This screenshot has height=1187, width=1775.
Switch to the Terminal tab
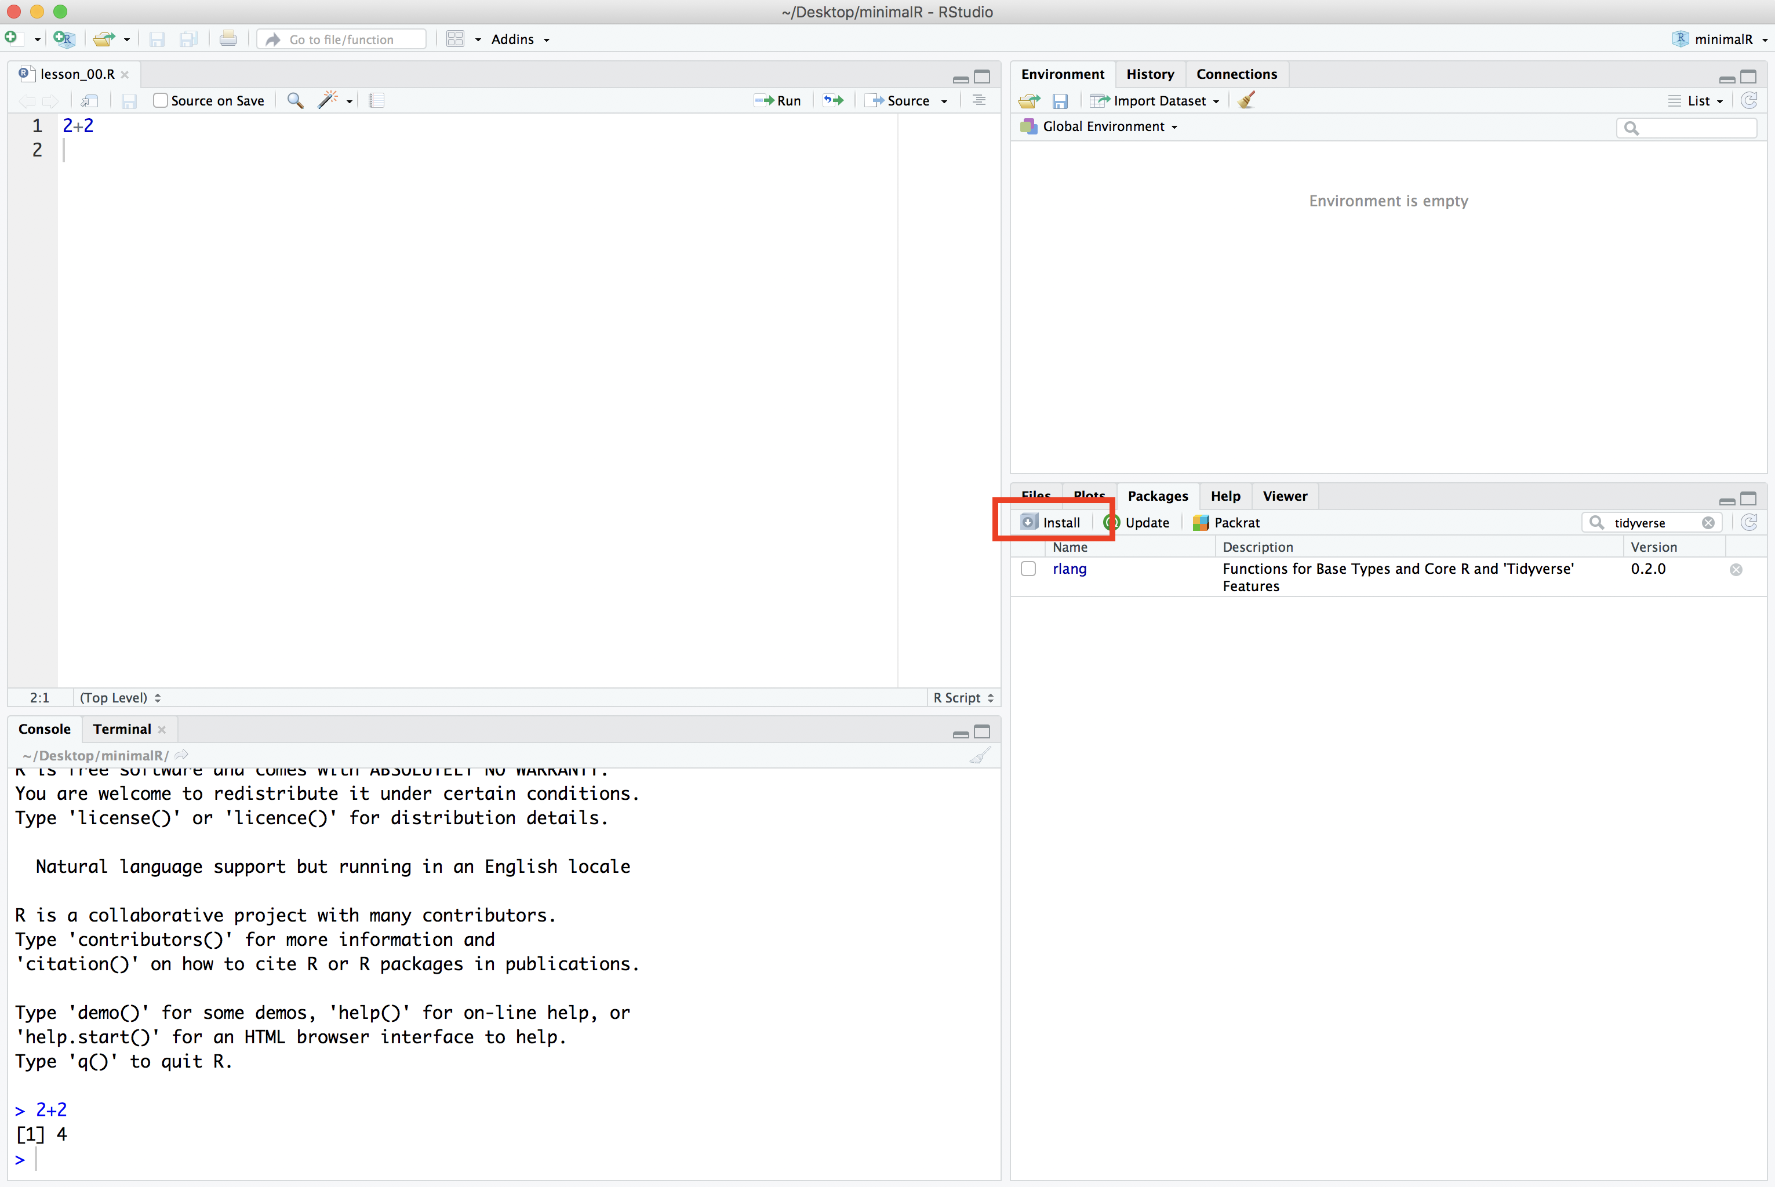(x=122, y=729)
